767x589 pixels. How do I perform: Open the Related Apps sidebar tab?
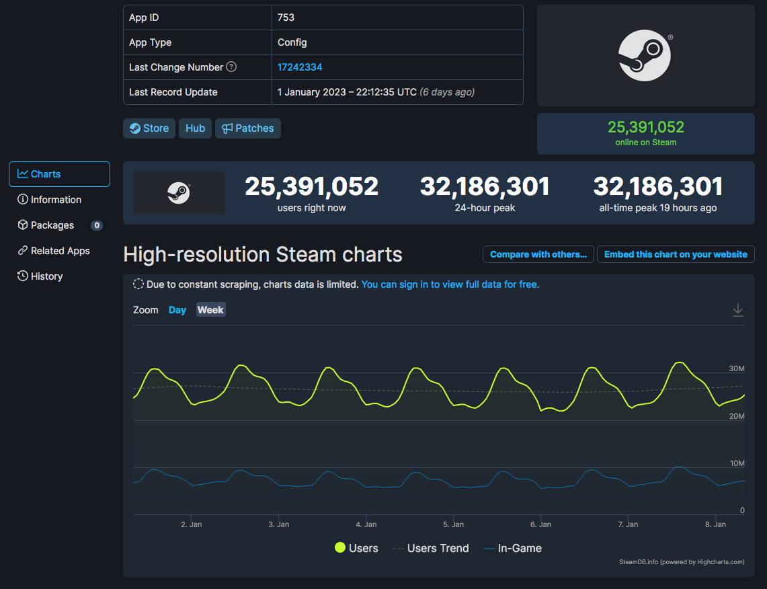tap(59, 251)
